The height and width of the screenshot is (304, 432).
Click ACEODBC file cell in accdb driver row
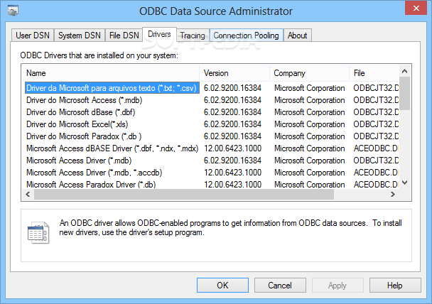[x=376, y=173]
